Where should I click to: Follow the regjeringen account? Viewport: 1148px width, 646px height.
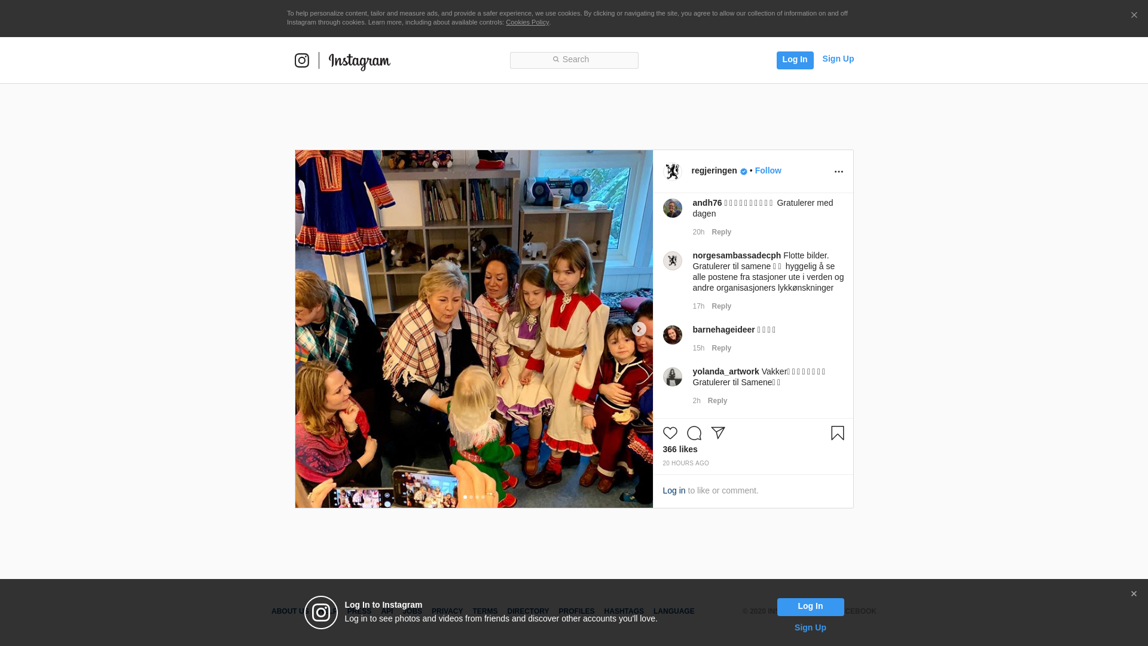tap(768, 170)
